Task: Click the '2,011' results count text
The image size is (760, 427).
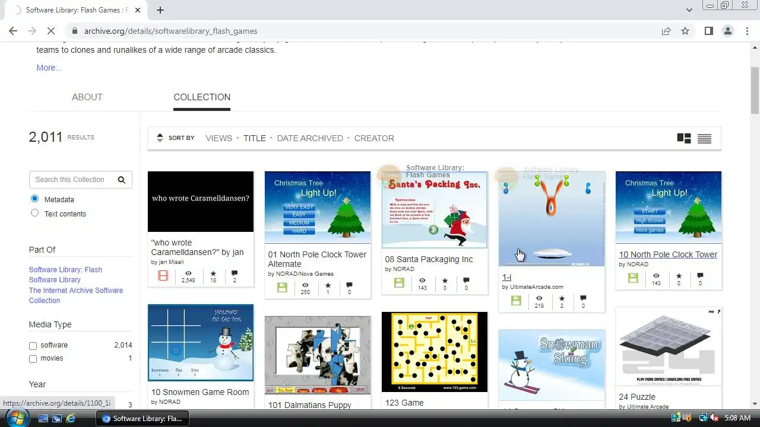Action: (x=46, y=137)
